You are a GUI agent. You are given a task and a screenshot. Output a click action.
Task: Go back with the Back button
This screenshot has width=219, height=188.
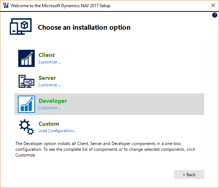(x=189, y=174)
